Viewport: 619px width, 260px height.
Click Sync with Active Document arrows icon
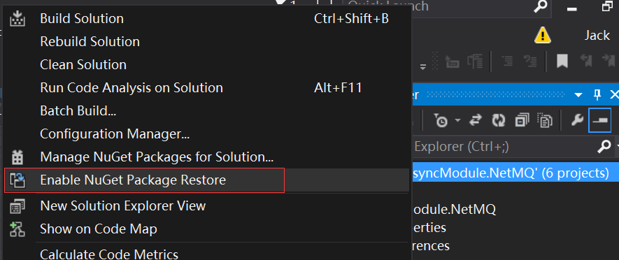click(x=476, y=120)
